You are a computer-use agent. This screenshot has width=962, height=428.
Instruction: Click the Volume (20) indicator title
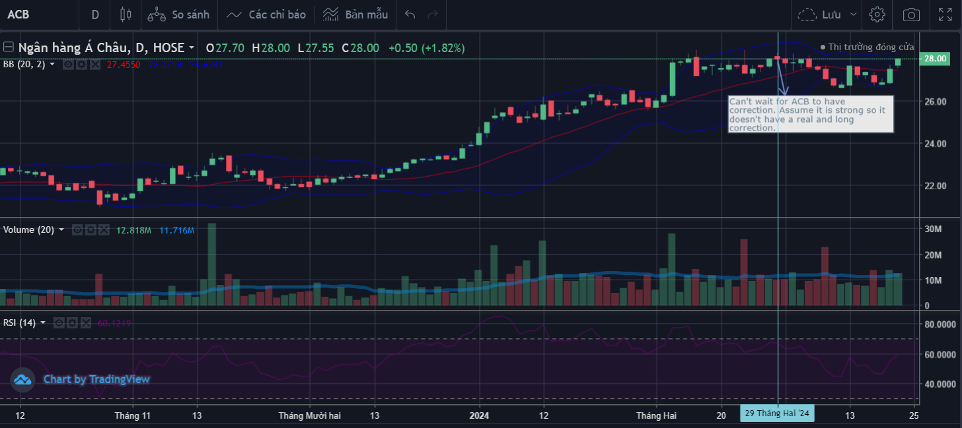(28, 229)
